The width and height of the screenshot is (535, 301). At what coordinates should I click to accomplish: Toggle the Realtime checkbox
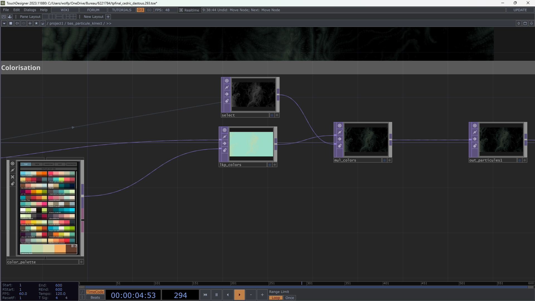click(181, 10)
